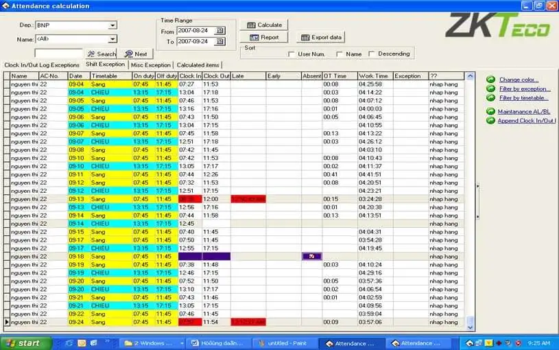The width and height of the screenshot is (559, 350).
Task: Open the Name dropdown list
Action: [112, 39]
